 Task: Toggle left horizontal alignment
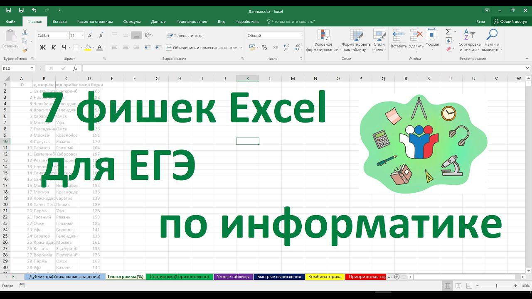[115, 48]
